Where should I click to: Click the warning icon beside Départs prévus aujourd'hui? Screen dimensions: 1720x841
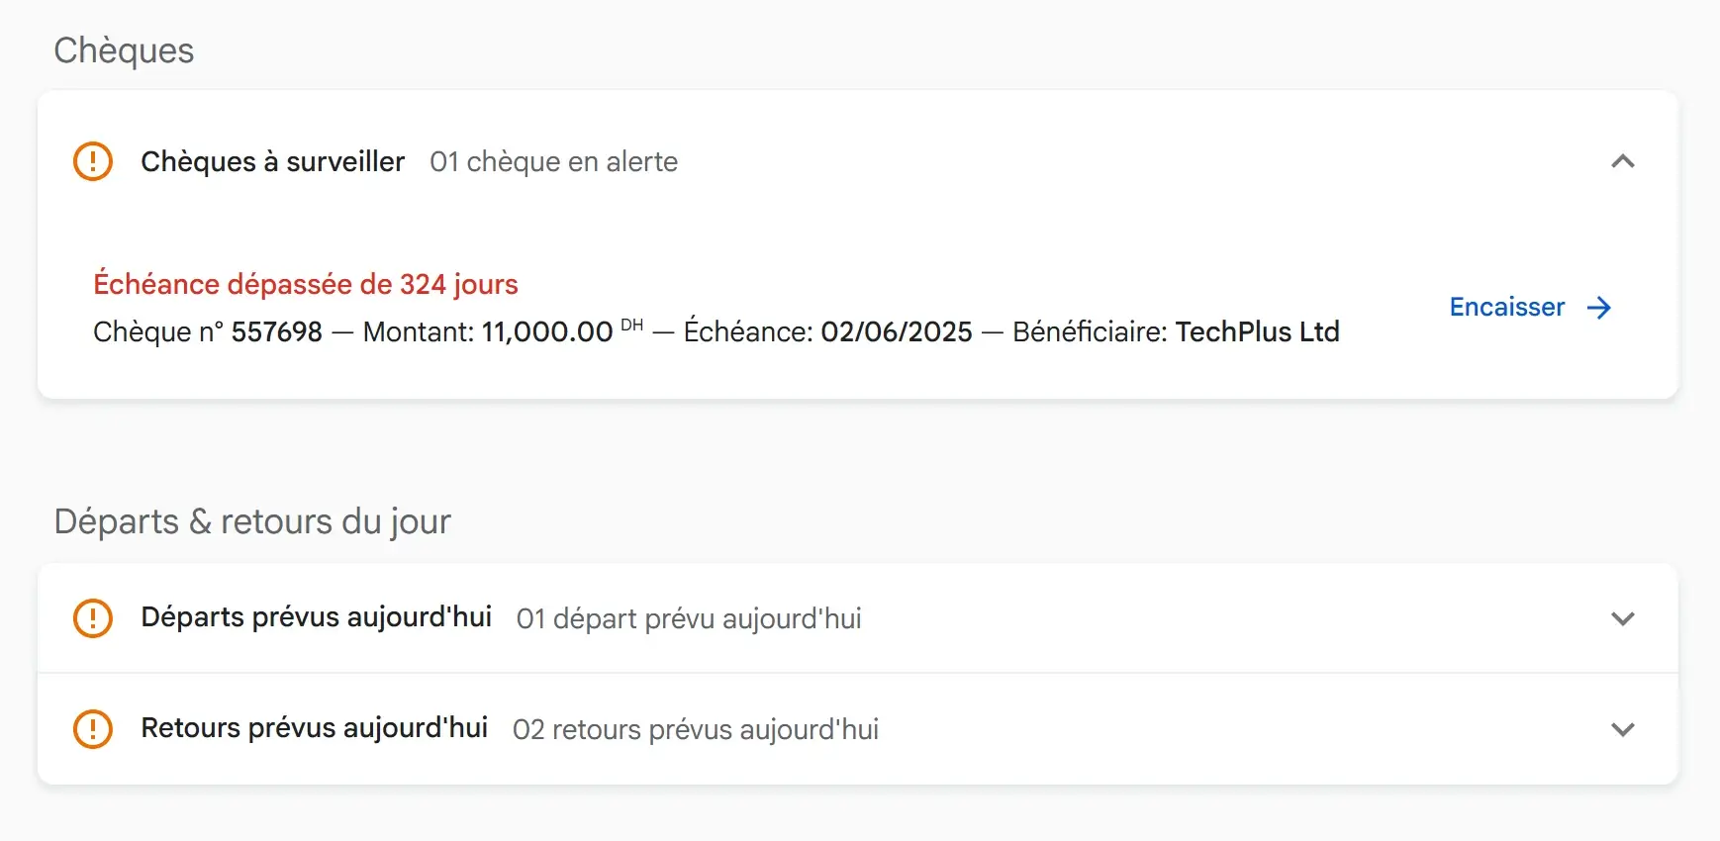point(92,617)
